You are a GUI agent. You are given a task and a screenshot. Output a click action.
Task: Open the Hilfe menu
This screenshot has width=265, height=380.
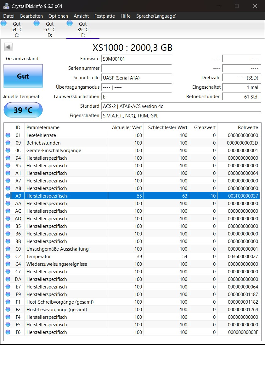pos(126,16)
